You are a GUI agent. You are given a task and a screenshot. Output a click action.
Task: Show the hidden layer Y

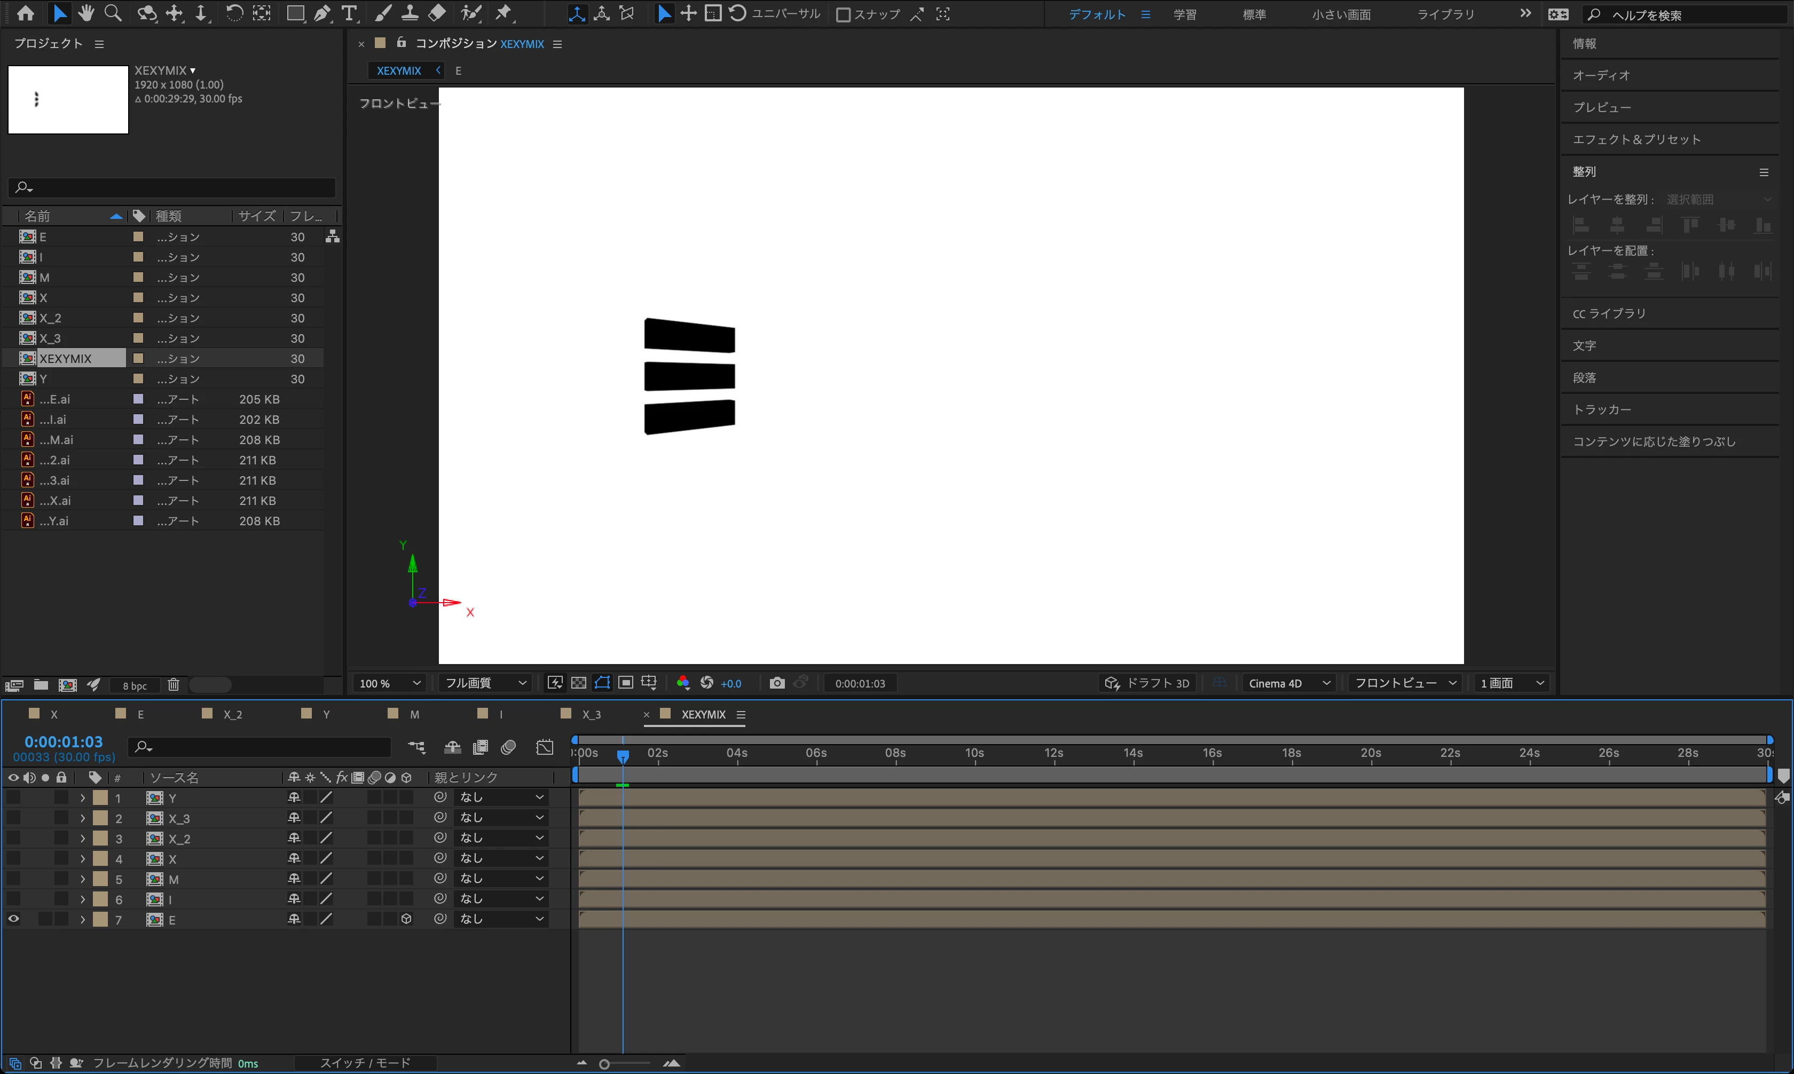(x=14, y=797)
